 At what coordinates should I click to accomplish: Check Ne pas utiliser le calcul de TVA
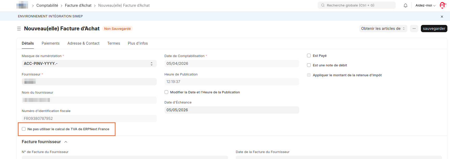point(24,129)
